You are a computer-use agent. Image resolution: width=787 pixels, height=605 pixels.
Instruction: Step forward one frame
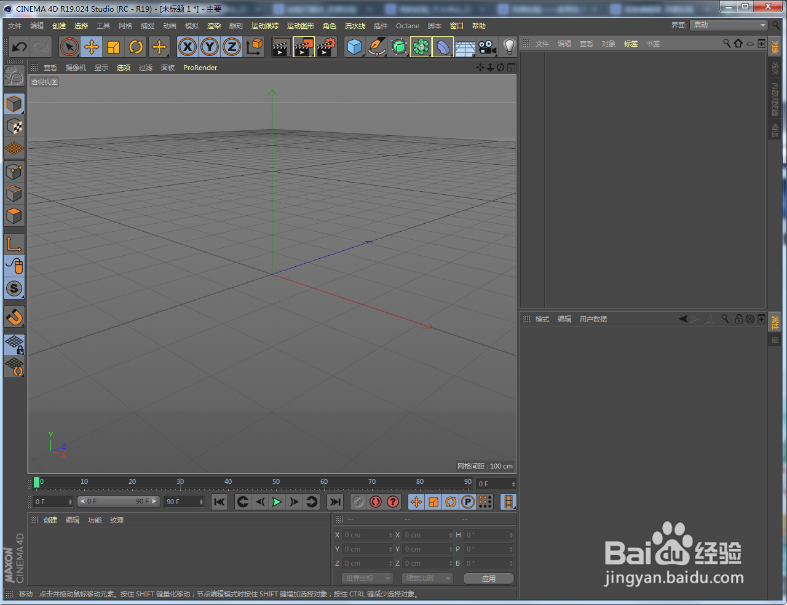[295, 502]
